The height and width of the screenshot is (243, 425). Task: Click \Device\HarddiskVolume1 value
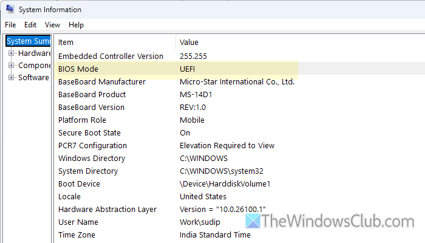tap(225, 183)
